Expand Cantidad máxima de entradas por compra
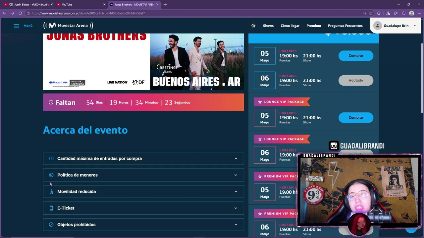Viewport: 424px width, 238px height. pyautogui.click(x=143, y=158)
